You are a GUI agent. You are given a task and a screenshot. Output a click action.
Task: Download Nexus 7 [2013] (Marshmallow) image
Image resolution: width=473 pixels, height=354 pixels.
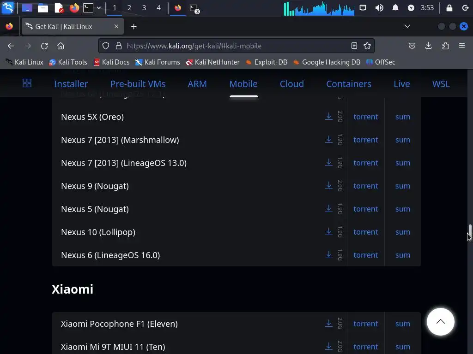[329, 140]
